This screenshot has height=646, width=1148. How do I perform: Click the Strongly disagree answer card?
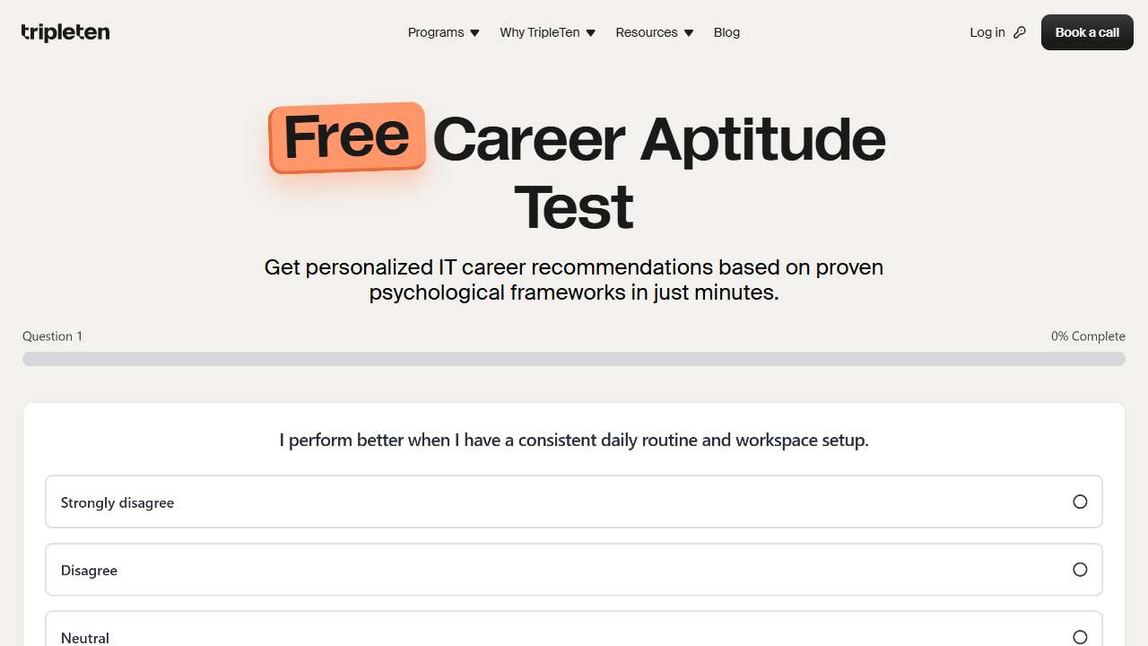click(574, 502)
